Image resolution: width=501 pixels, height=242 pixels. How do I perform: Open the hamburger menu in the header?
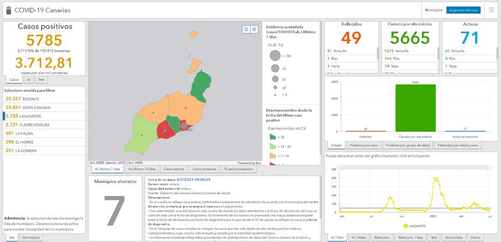[x=491, y=10]
